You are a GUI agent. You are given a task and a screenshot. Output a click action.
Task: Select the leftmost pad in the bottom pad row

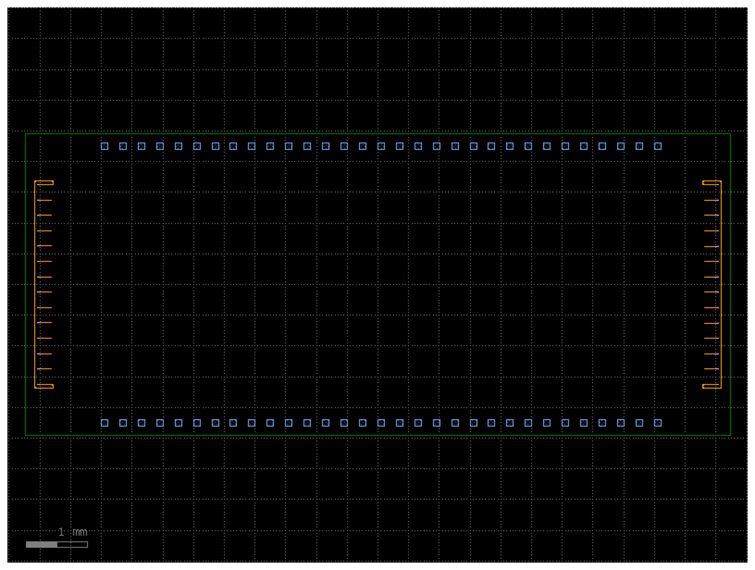(105, 423)
